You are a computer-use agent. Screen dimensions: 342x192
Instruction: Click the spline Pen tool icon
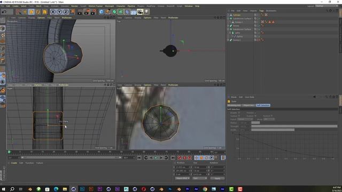pyautogui.click(x=108, y=12)
